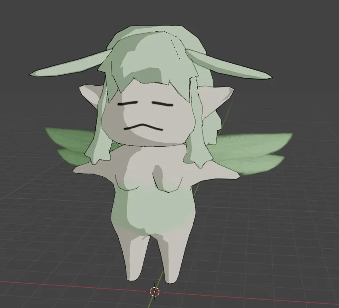
Task: Select the green wing behind the right arm
Action: coord(251,152)
